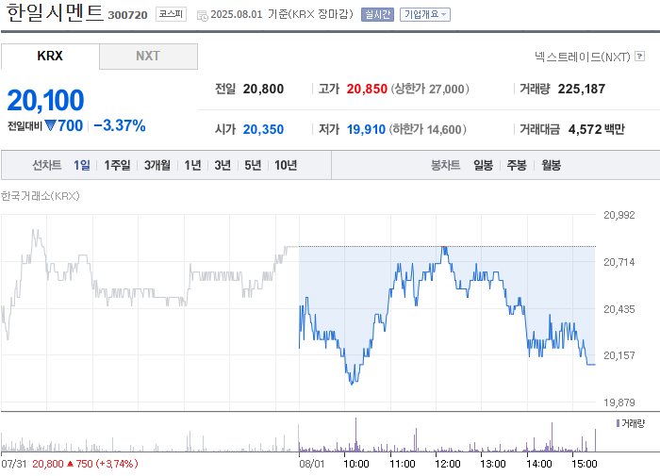Select the 1일 line chart period
Screen dimensions: 660x476
click(x=82, y=165)
